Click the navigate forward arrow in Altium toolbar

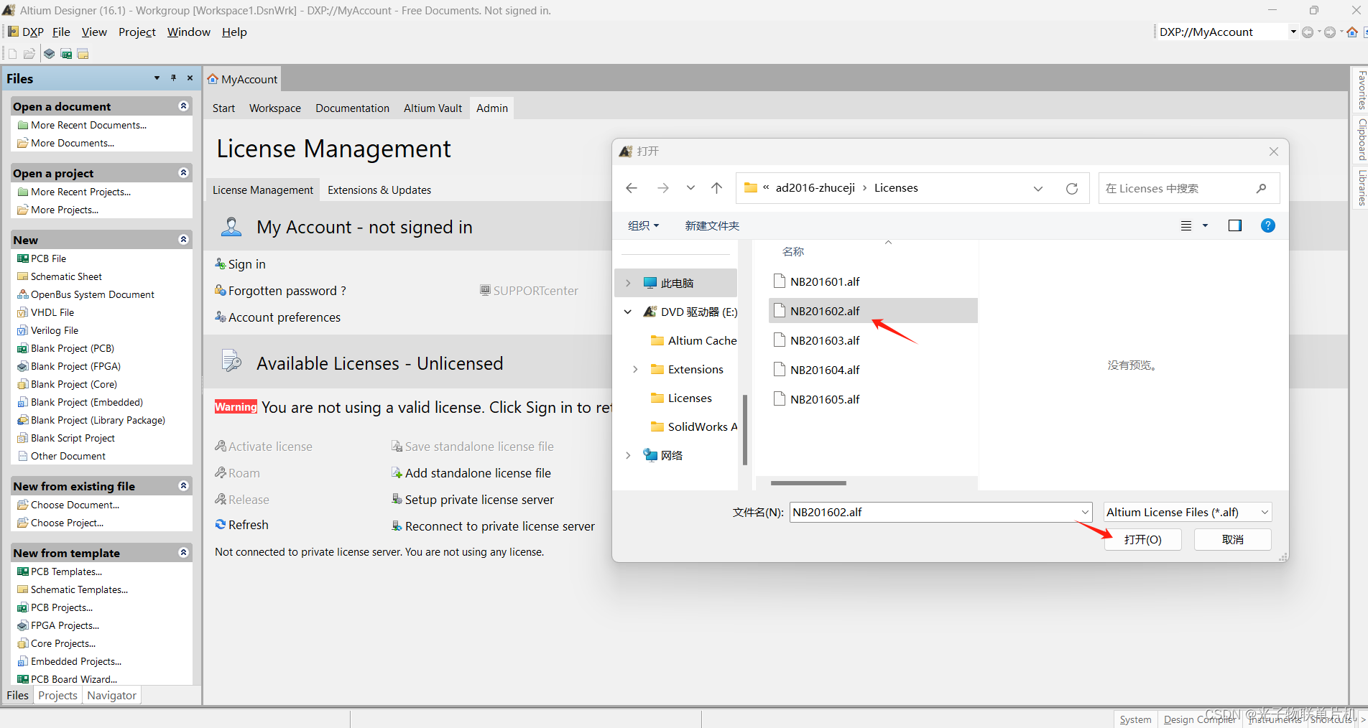(1330, 32)
